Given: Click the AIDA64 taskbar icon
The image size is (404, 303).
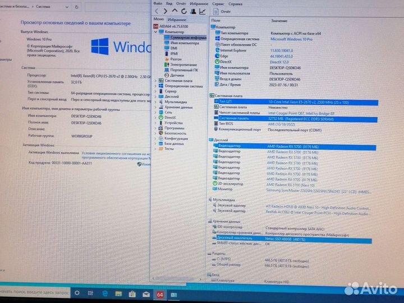Looking at the screenshot, I should (160, 295).
